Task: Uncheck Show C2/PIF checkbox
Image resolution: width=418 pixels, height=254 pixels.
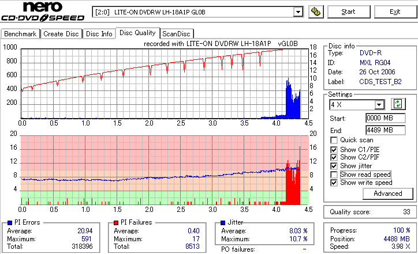Action: (x=334, y=157)
